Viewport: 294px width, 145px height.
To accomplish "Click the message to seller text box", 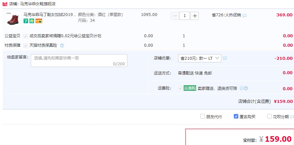I will pyautogui.click(x=79, y=60).
